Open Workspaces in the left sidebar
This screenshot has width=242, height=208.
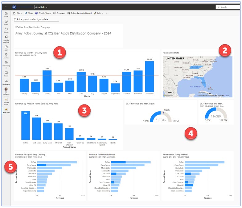tap(6, 82)
